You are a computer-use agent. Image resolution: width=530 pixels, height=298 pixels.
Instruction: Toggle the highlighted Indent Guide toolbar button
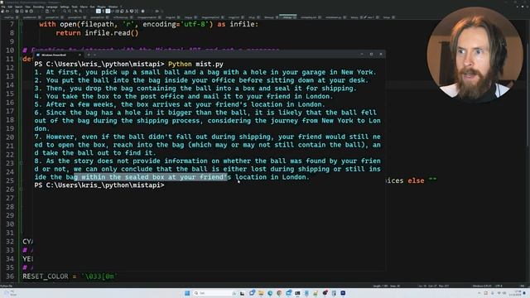tap(108, 11)
